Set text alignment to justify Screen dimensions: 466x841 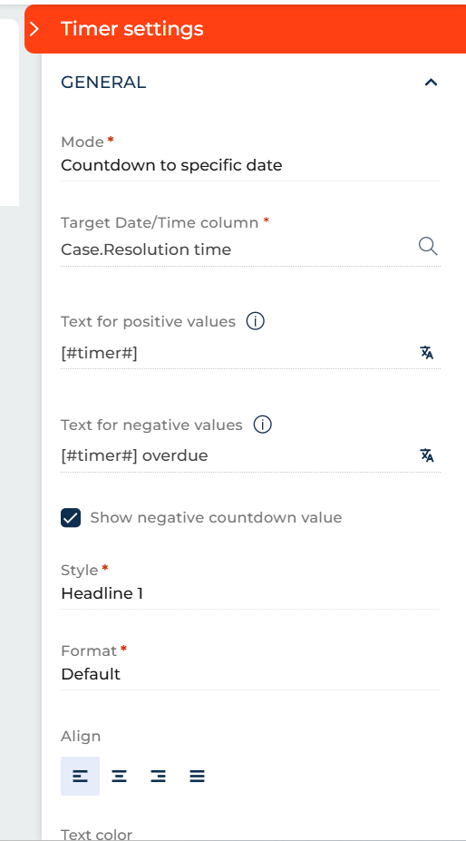(x=198, y=776)
